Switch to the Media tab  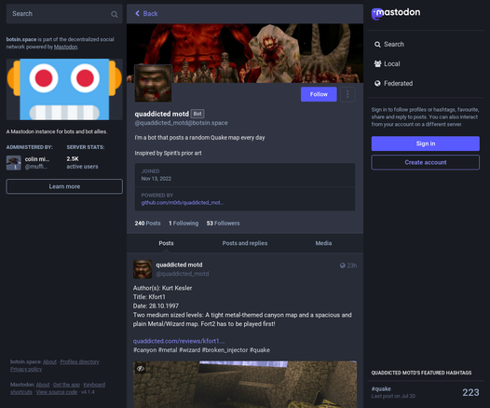(x=323, y=243)
